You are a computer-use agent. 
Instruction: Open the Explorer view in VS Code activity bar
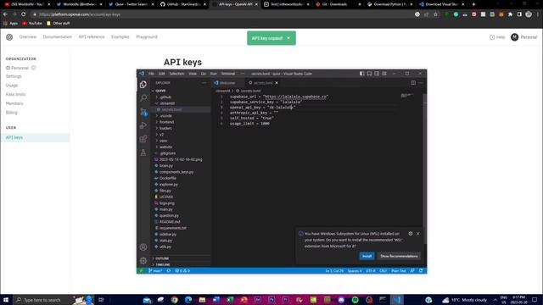click(143, 85)
